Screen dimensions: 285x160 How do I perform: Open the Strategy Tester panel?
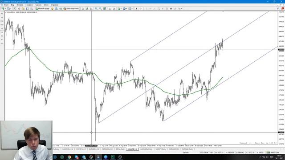pos(32,8)
